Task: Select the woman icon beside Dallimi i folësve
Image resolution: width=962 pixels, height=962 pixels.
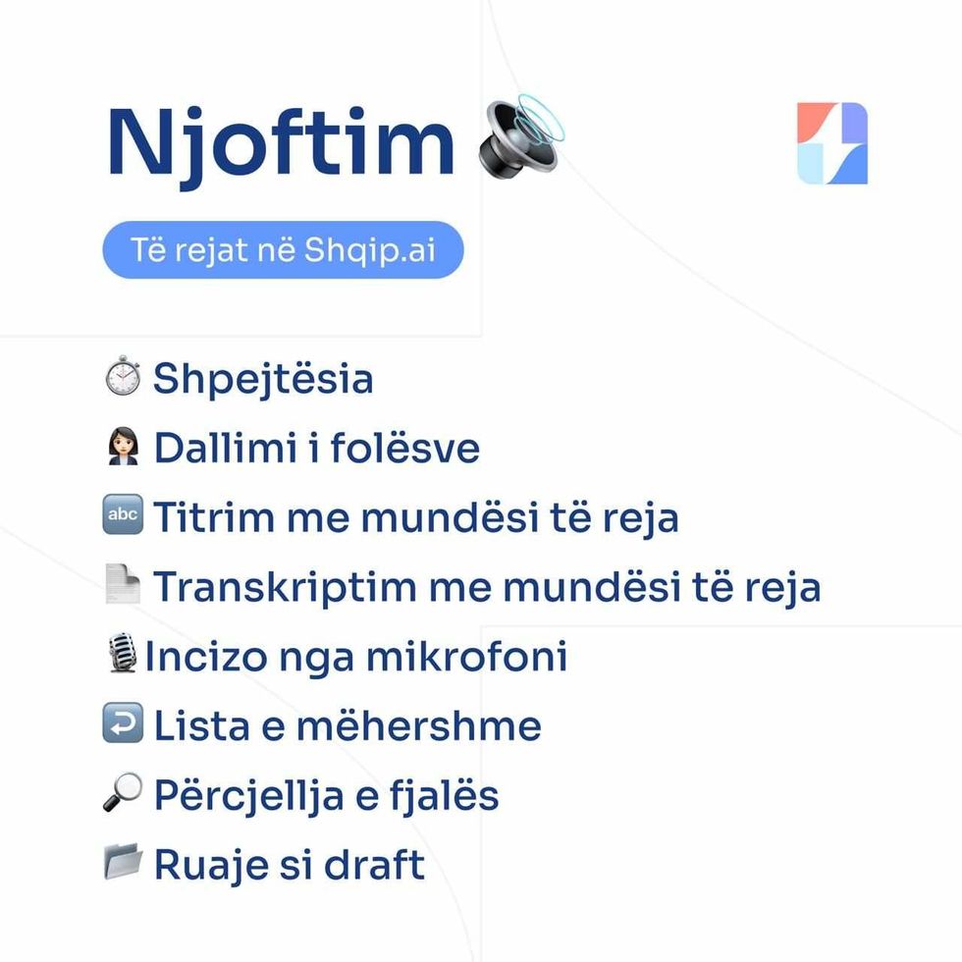Action: [x=123, y=448]
